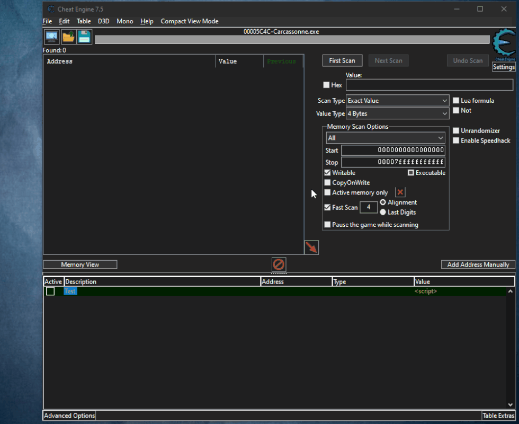The height and width of the screenshot is (424, 519).
Task: Open the Mono menu
Action: point(125,21)
